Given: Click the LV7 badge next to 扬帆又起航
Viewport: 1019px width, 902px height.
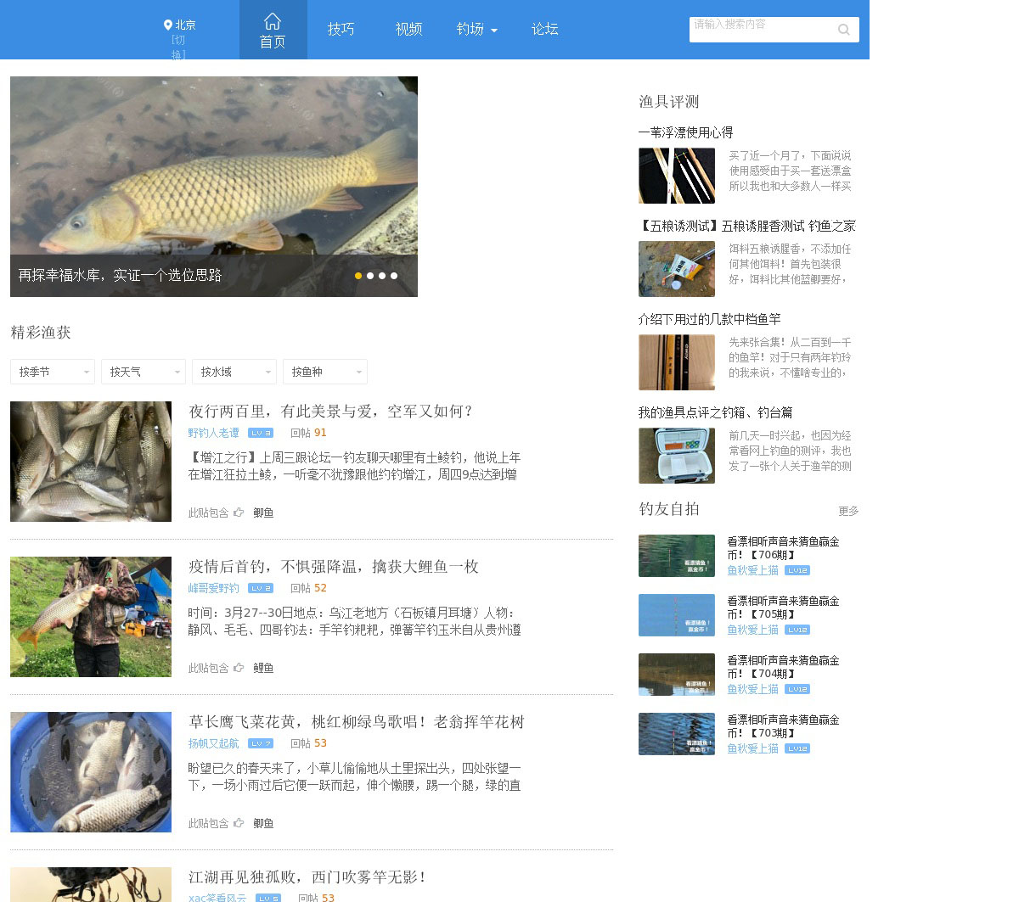Looking at the screenshot, I should tap(261, 743).
